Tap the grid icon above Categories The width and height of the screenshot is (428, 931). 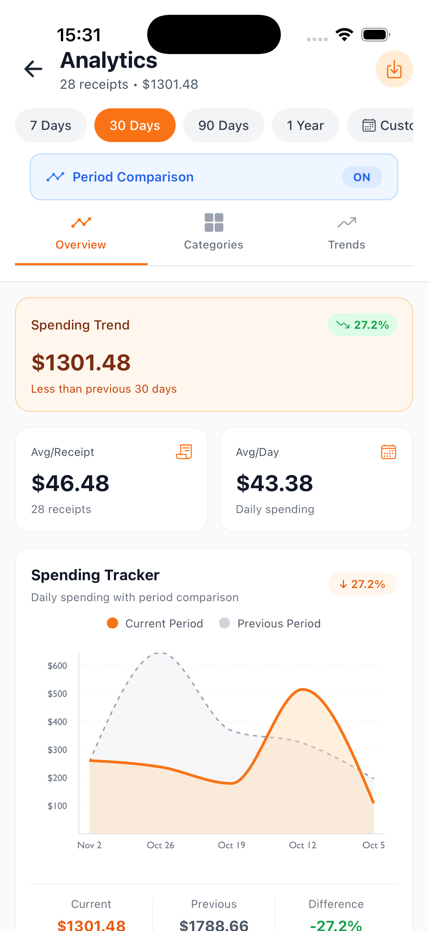tap(213, 223)
